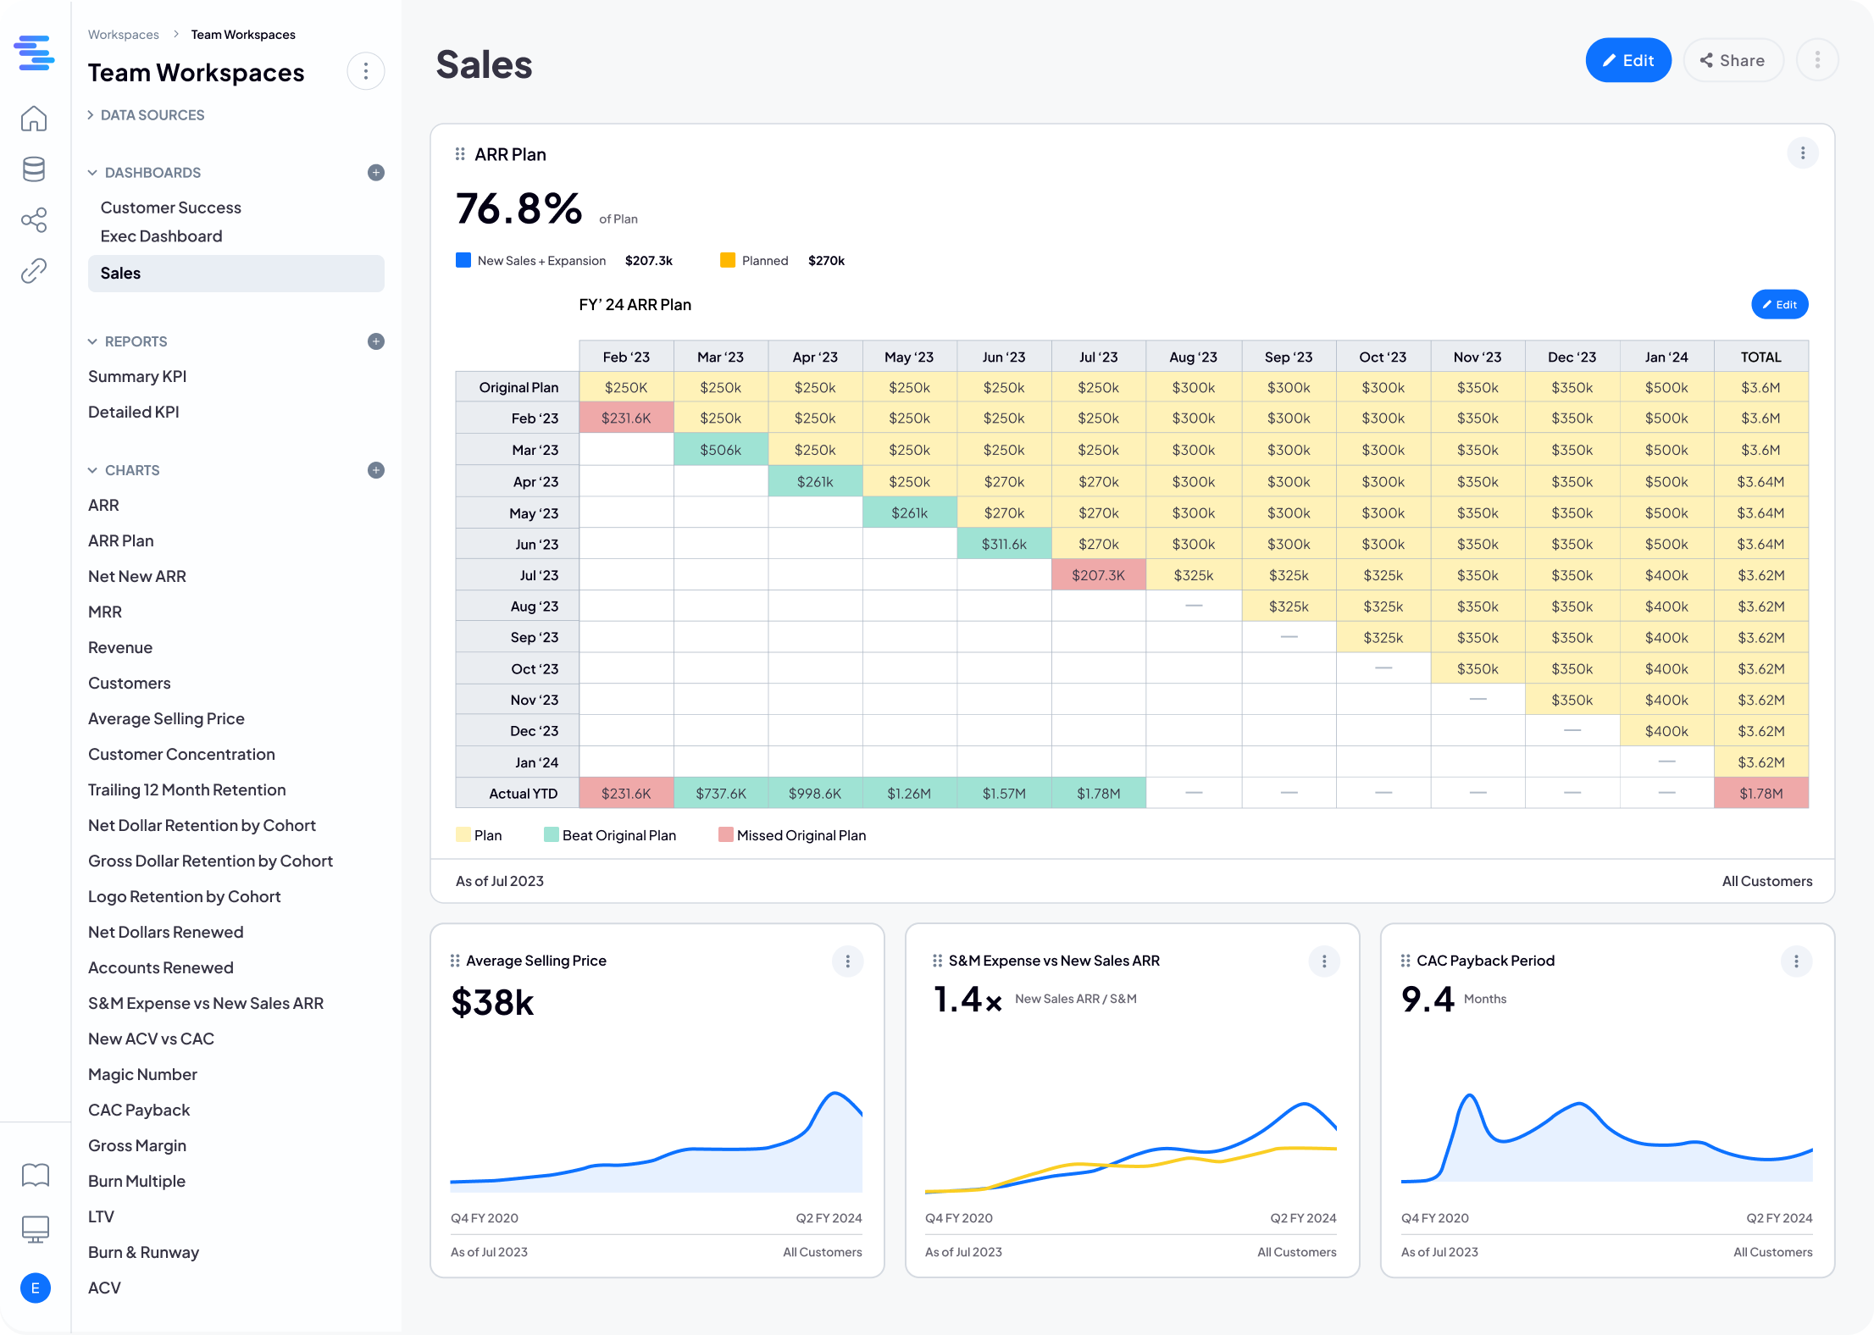This screenshot has width=1874, height=1335.
Task: Click the Share button
Action: 1733,60
